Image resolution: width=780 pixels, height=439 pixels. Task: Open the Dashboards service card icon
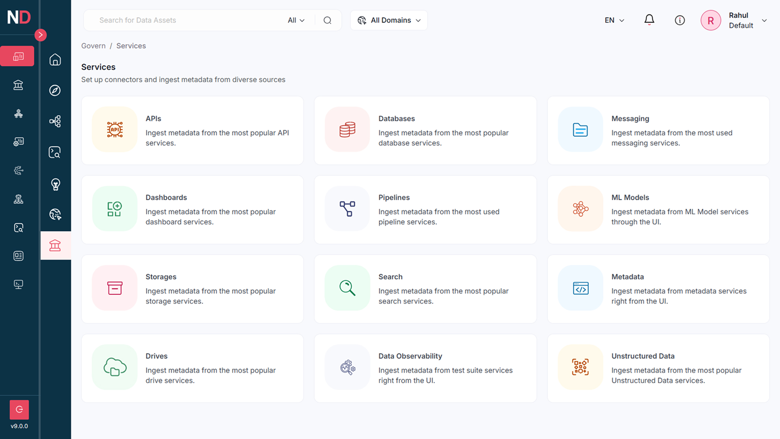pyautogui.click(x=115, y=209)
